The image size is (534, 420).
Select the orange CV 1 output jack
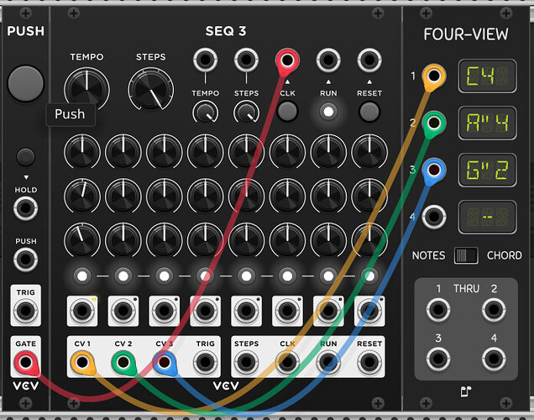(x=81, y=362)
